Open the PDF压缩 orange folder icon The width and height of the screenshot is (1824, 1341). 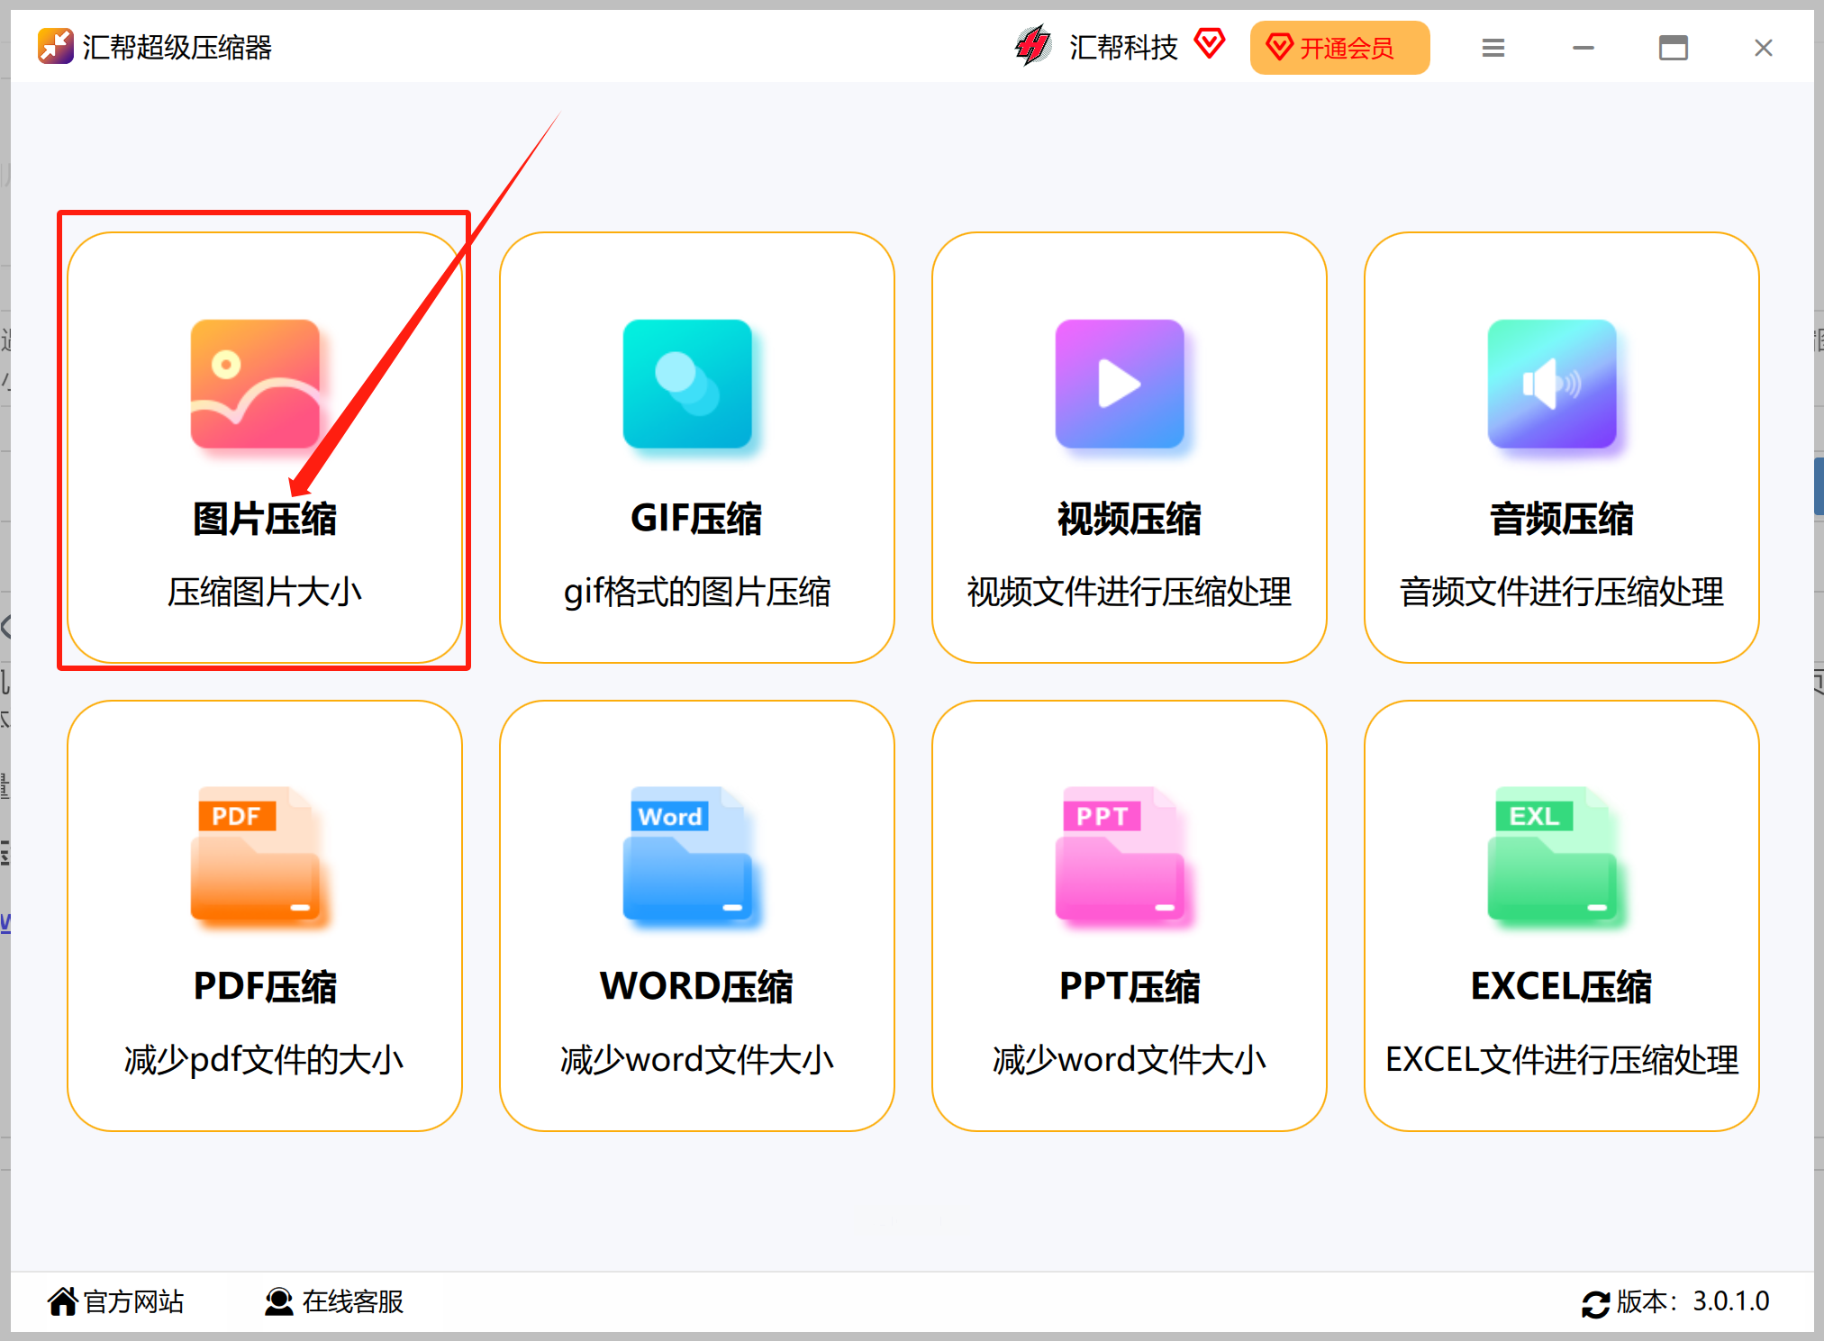(256, 856)
